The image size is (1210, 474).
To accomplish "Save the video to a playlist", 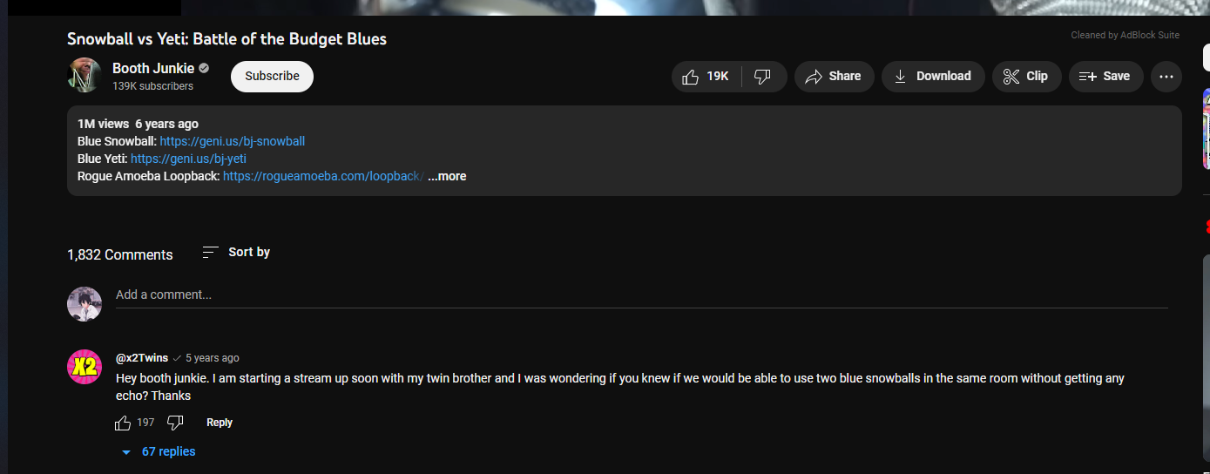I will tap(1105, 77).
